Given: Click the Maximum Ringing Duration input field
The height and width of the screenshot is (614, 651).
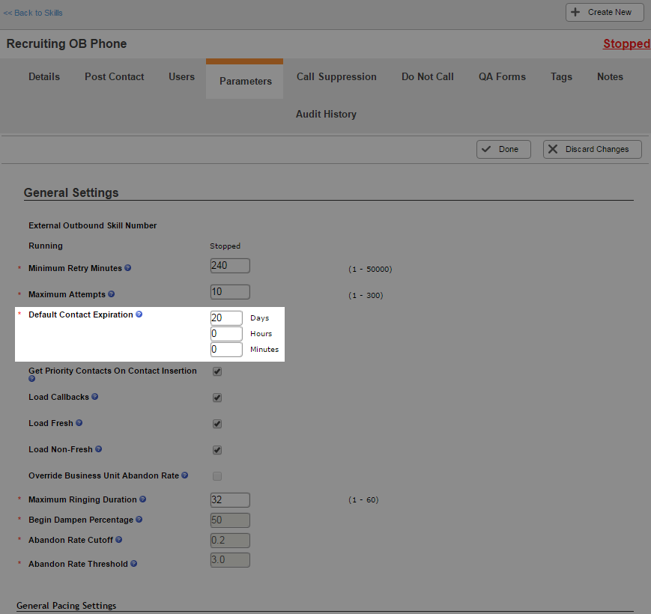Looking at the screenshot, I should pos(230,500).
